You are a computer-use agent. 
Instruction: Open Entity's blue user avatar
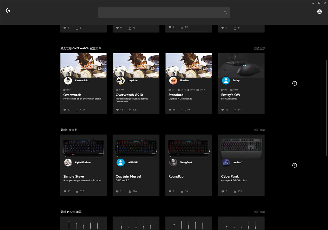226,81
